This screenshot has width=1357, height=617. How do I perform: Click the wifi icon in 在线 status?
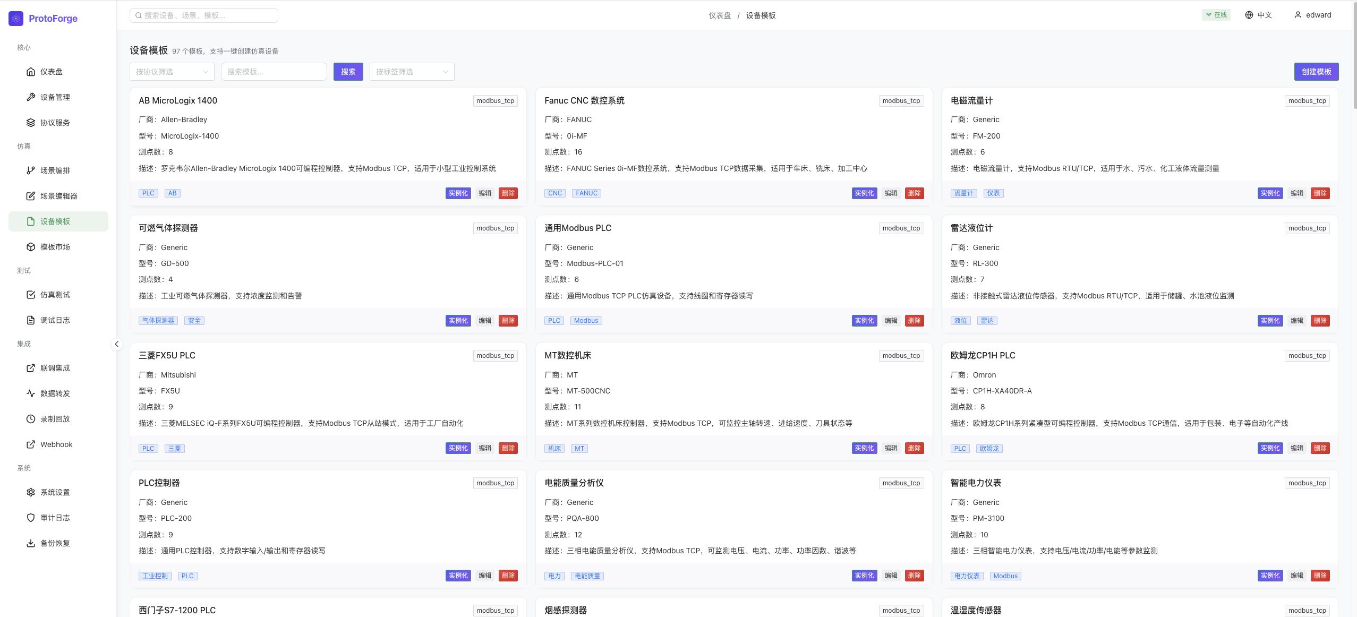(1209, 15)
